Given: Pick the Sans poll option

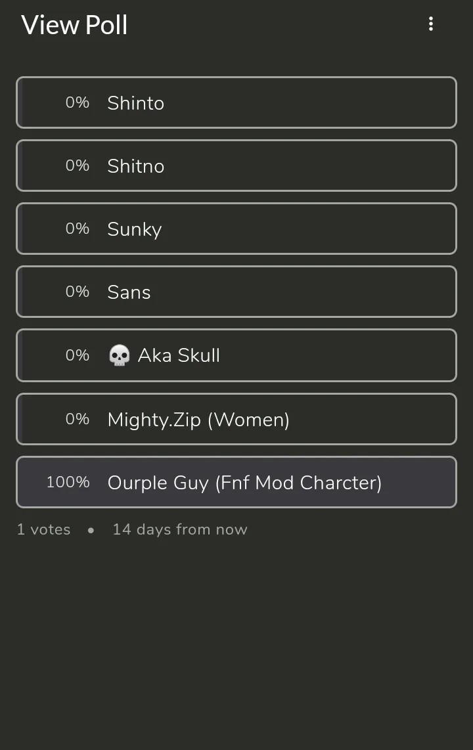Looking at the screenshot, I should (x=236, y=292).
